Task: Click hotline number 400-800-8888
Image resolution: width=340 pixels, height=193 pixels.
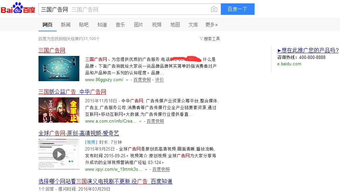Action: pyautogui.click(x=312, y=57)
